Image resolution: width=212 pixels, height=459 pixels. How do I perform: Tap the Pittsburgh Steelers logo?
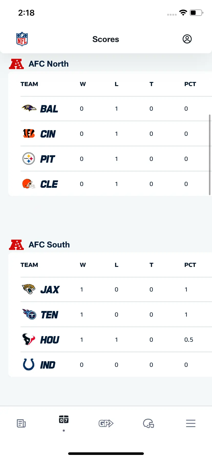pos(29,159)
